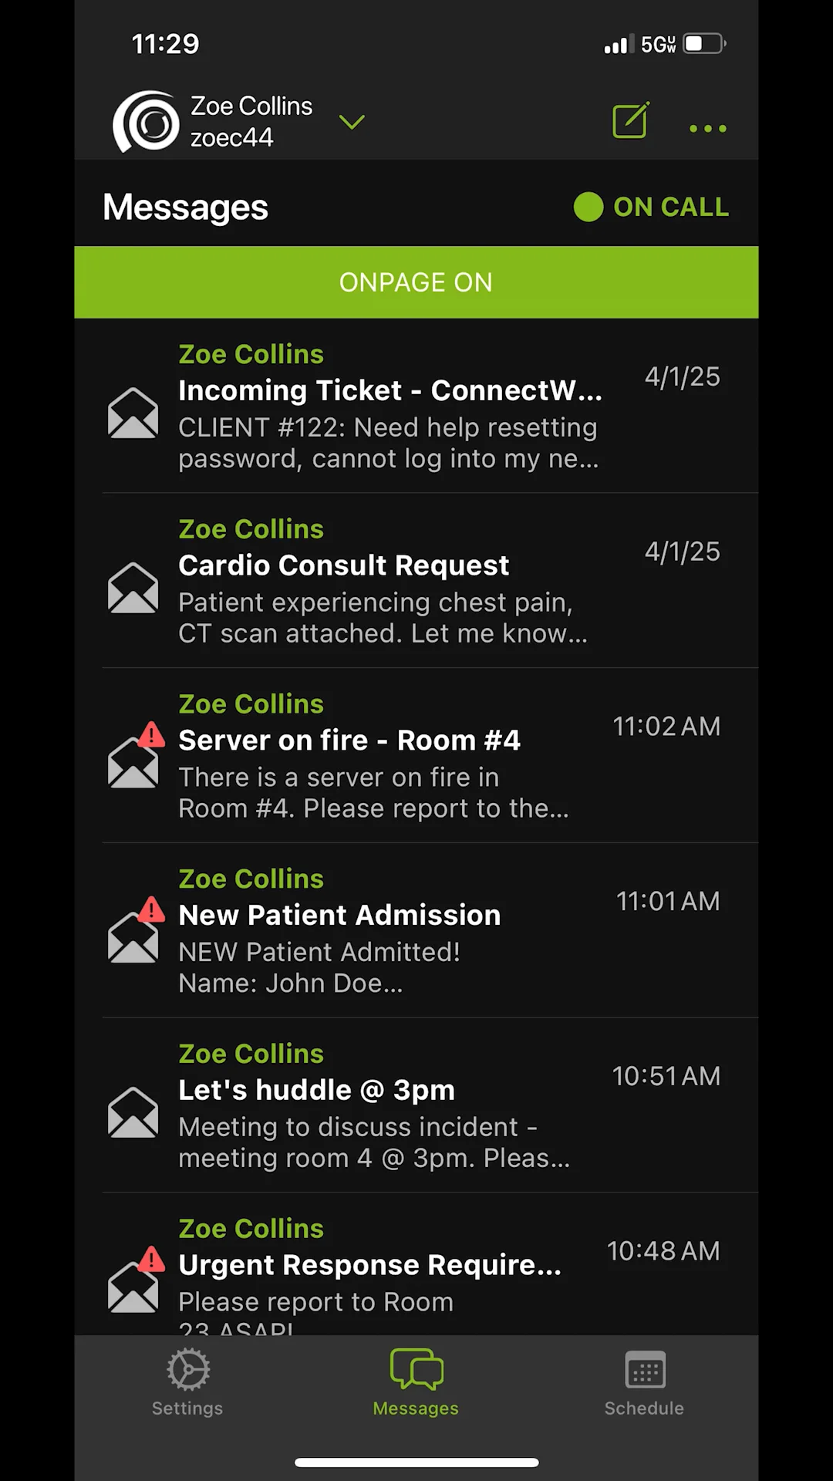Viewport: 833px width, 1481px height.
Task: Expand the Zoe Collins account chevron
Action: click(352, 122)
